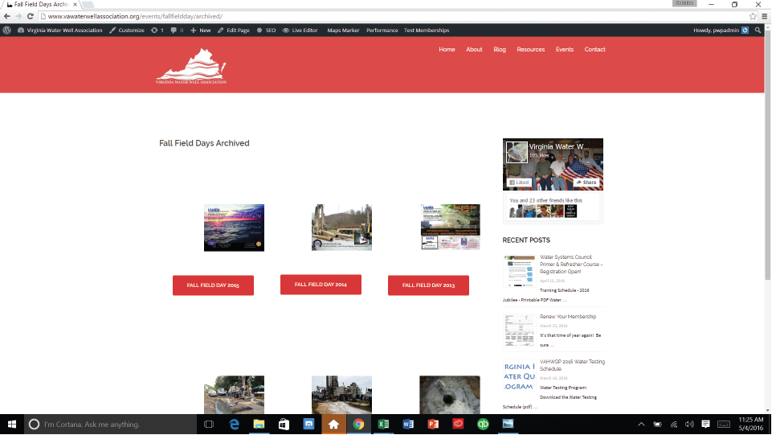Open the touch keyboard tray icon
The image size is (772, 435).
pyautogui.click(x=724, y=425)
